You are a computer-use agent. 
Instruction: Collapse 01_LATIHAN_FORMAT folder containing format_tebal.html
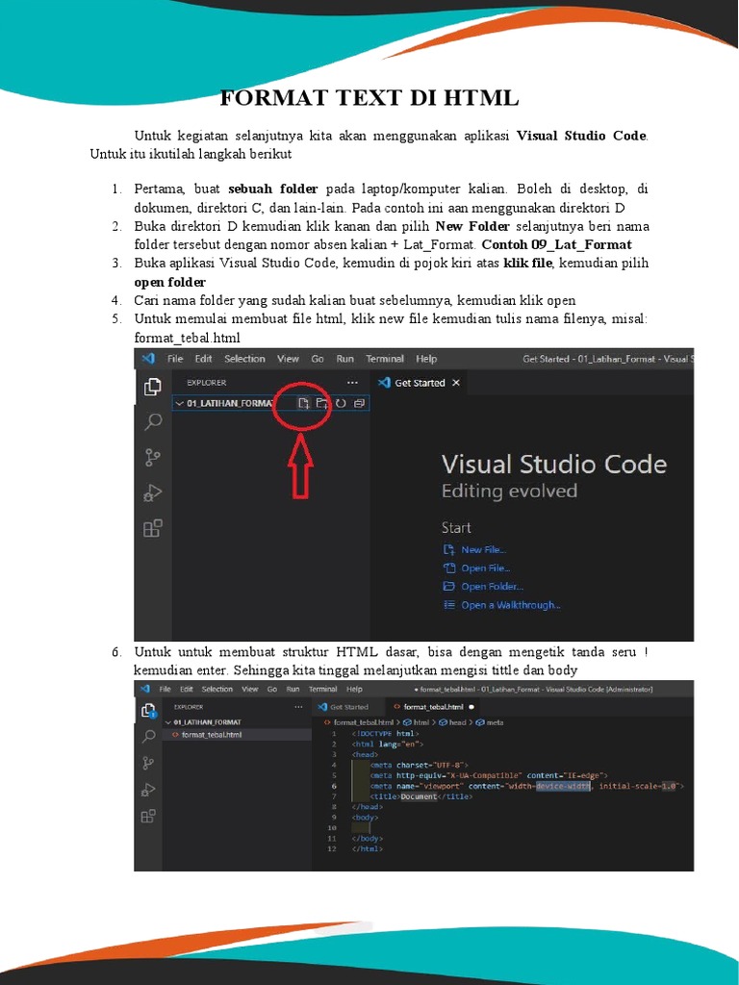(166, 721)
